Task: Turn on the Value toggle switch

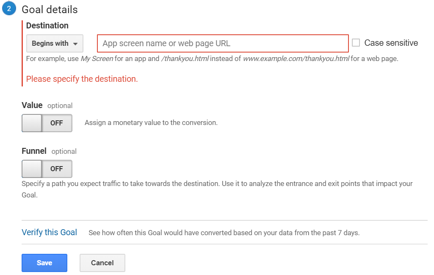Action: (47, 123)
